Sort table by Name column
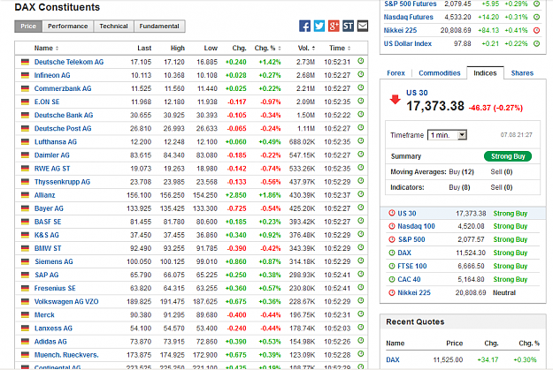Image resolution: width=553 pixels, height=370 pixels. [46, 49]
